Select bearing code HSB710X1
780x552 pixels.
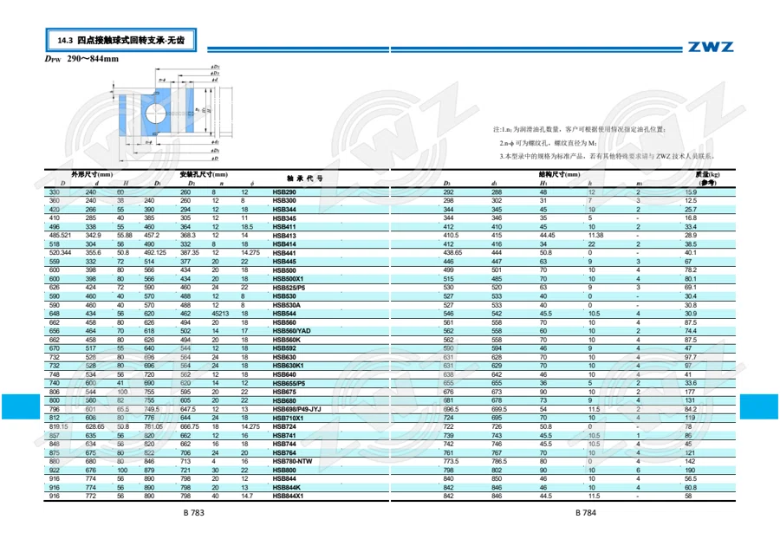[288, 419]
